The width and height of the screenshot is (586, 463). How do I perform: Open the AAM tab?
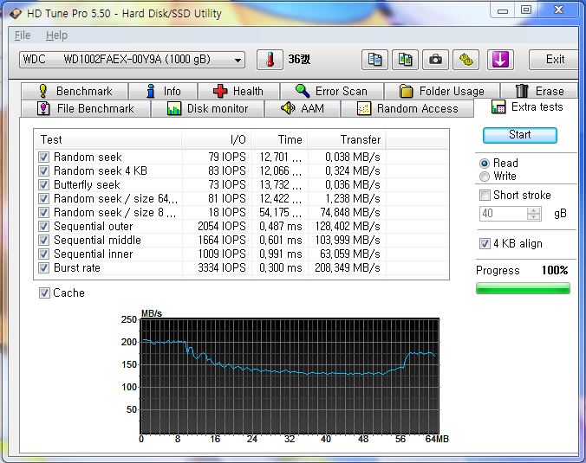[x=303, y=108]
